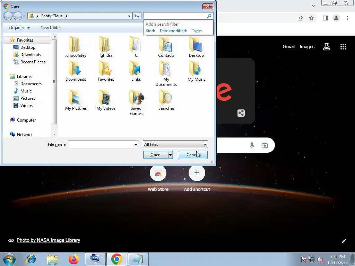This screenshot has height=266, width=355.
Task: Bookmark this tab with star icon
Action: 311,18
